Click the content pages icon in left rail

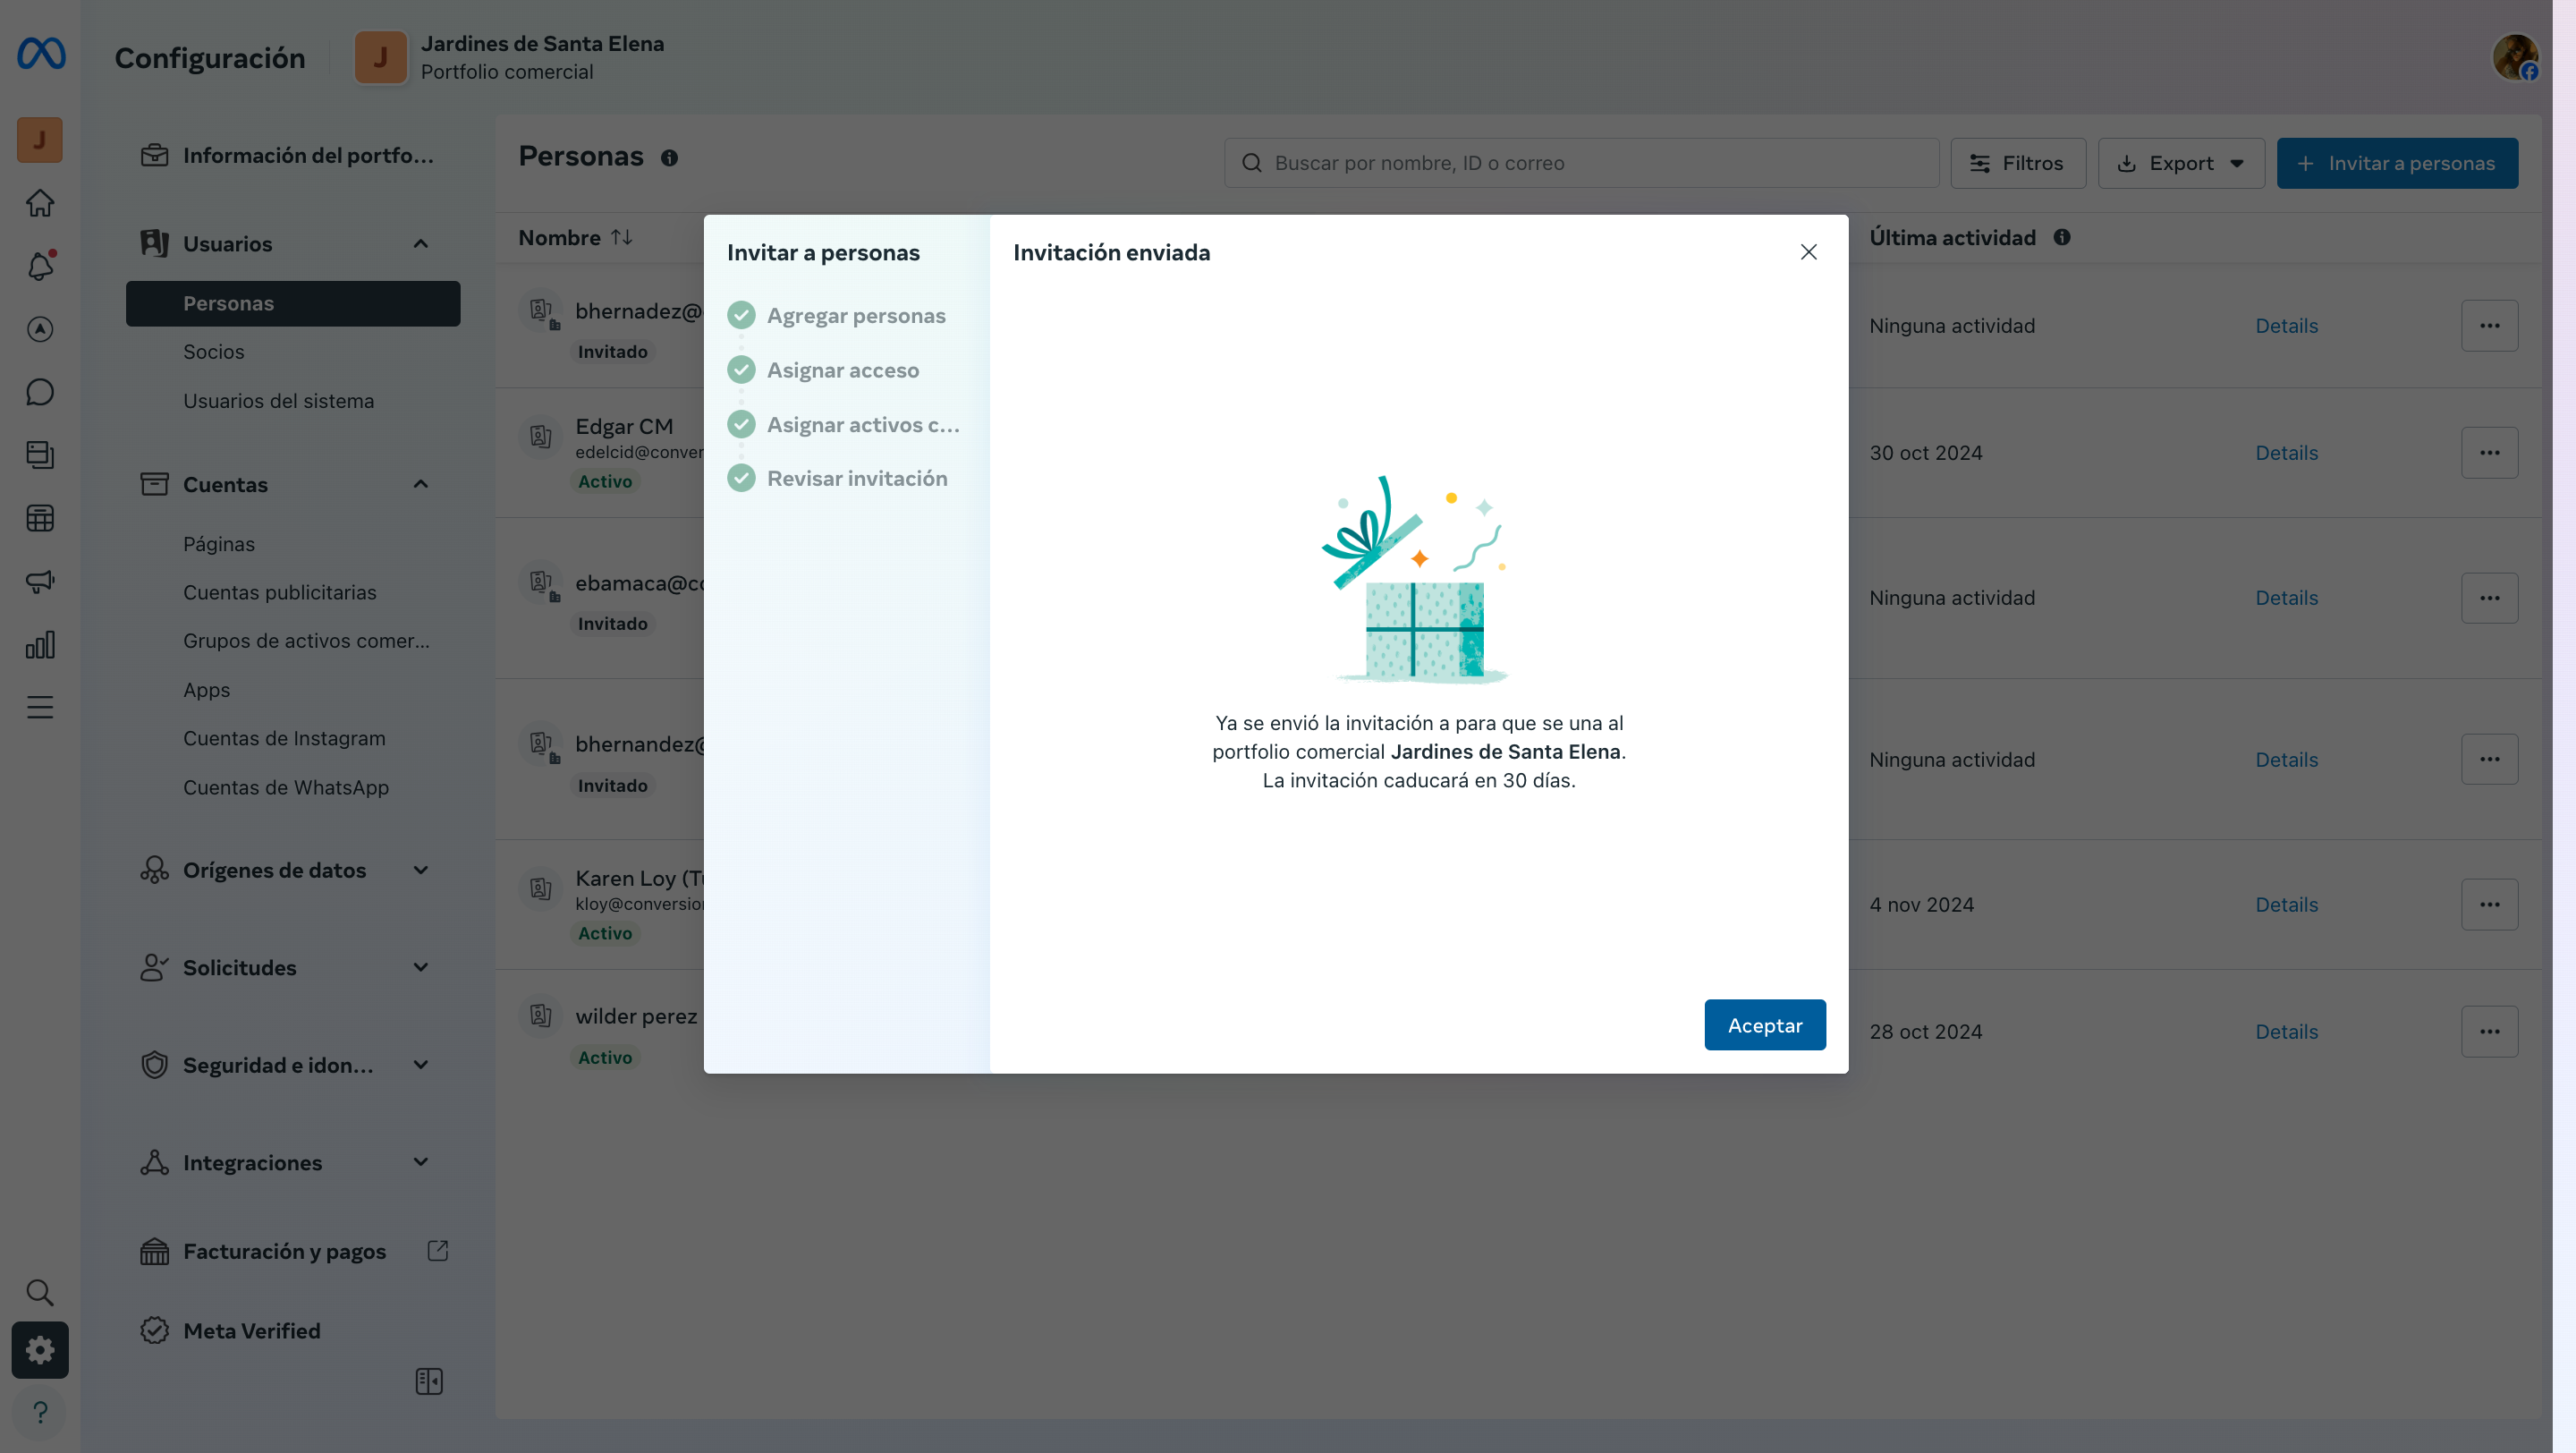pyautogui.click(x=40, y=455)
